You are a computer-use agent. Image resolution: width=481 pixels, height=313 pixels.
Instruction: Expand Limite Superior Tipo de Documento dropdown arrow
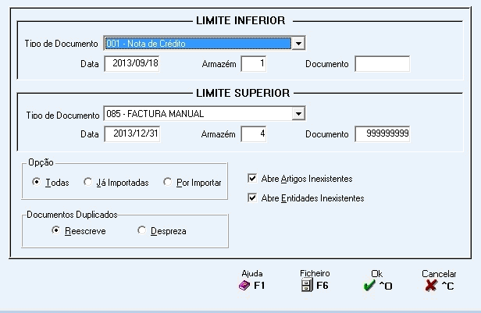pyautogui.click(x=298, y=114)
